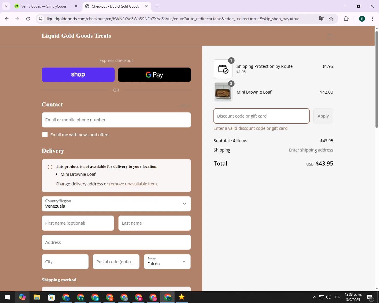The image size is (379, 303).
Task: Close the Verify Codes SimplyCodes tab
Action: click(76, 6)
